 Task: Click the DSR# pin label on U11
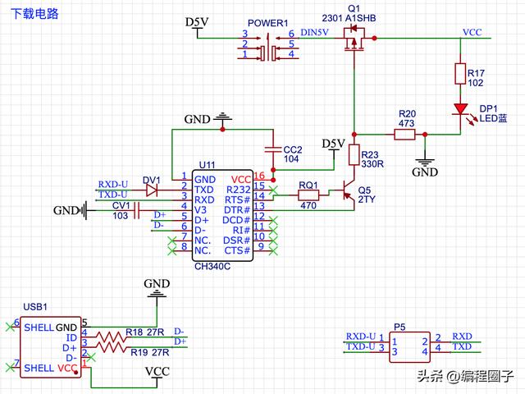(x=237, y=241)
